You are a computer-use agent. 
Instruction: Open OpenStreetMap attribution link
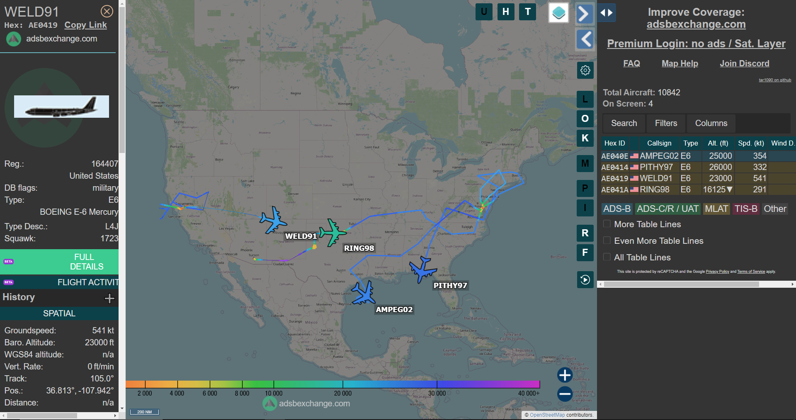tap(547, 415)
